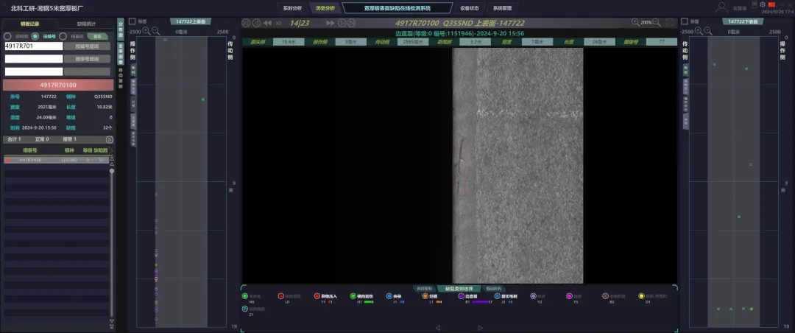Click the 按编号查询 button

point(88,46)
